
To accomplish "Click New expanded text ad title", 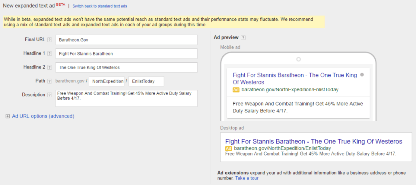I will coord(29,6).
